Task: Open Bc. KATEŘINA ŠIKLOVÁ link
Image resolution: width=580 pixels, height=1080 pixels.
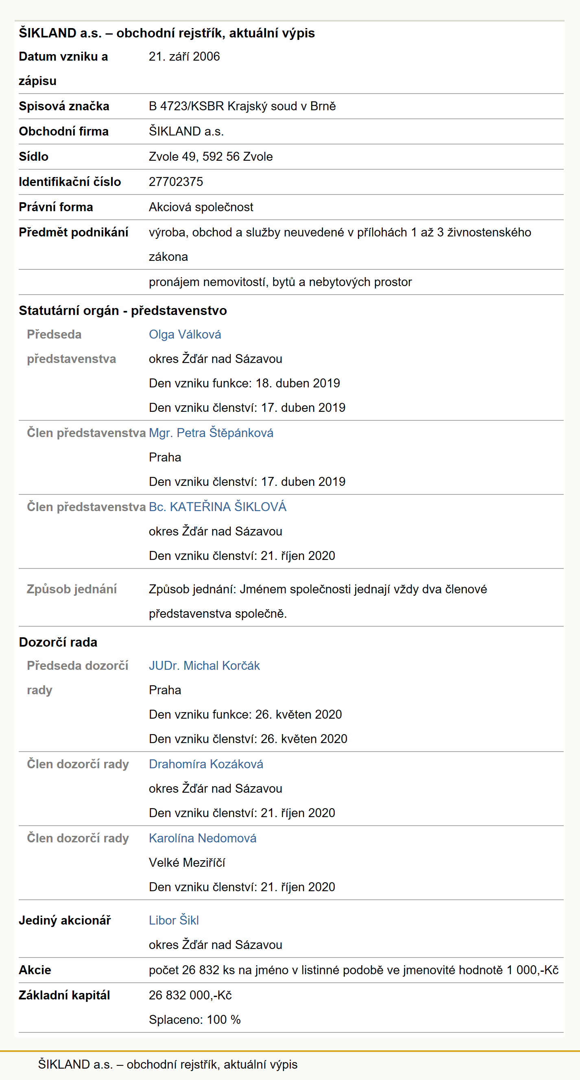Action: tap(218, 507)
